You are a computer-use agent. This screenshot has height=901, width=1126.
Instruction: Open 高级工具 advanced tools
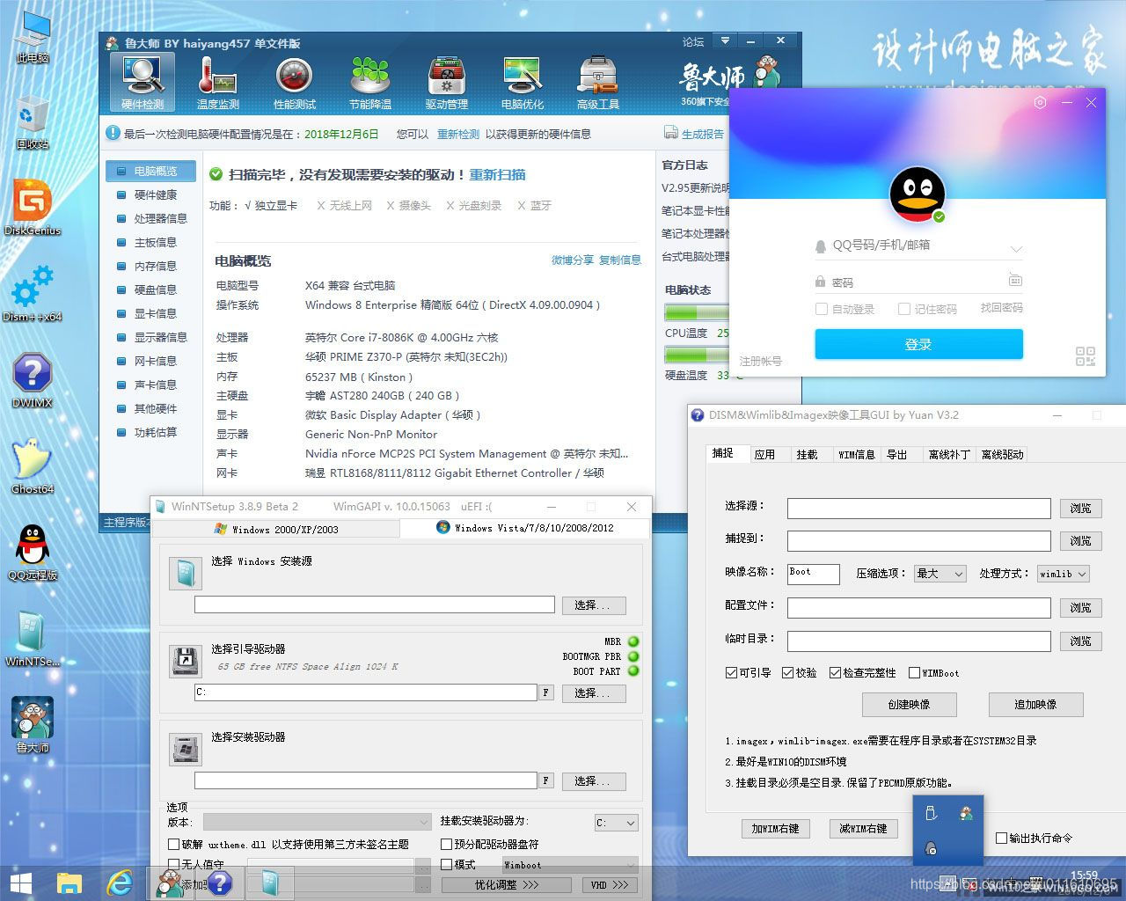click(x=598, y=82)
